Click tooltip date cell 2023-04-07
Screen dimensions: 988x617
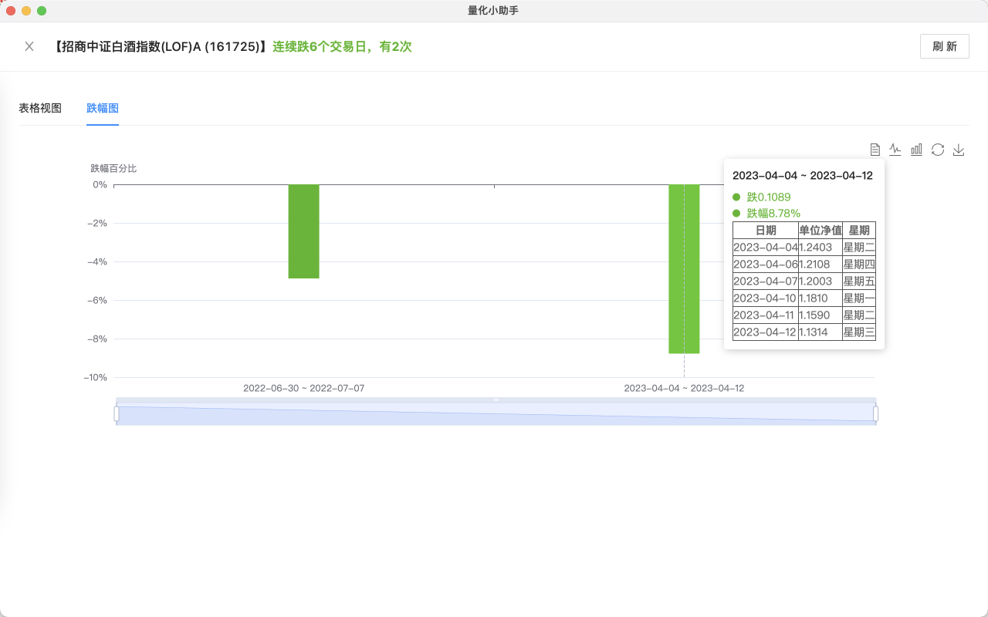pyautogui.click(x=766, y=282)
